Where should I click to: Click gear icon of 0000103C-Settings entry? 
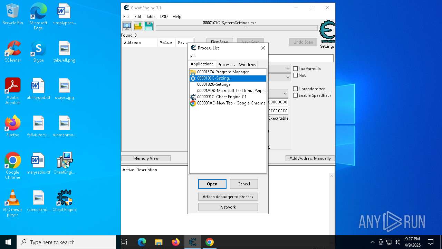tap(193, 78)
